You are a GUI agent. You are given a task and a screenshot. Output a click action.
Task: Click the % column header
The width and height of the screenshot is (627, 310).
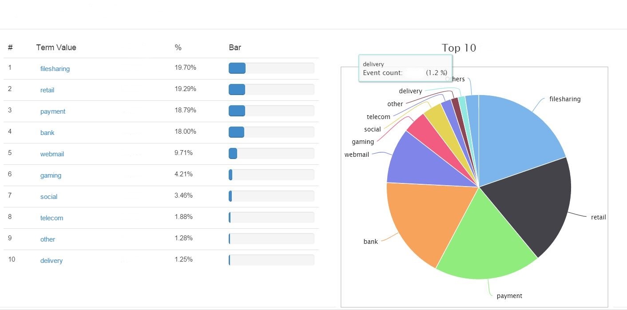[178, 48]
